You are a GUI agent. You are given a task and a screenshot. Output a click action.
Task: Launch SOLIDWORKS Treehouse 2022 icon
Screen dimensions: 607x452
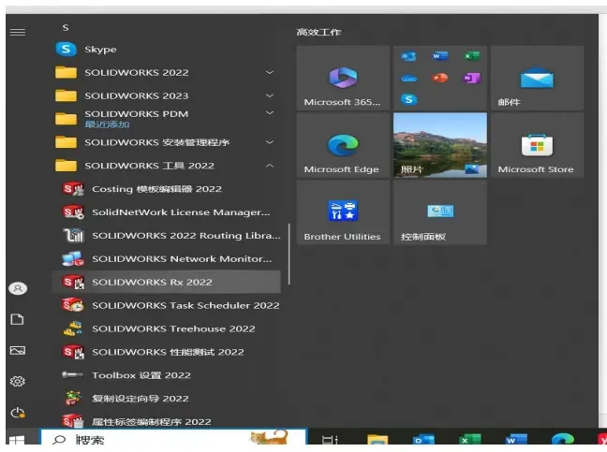(x=73, y=328)
